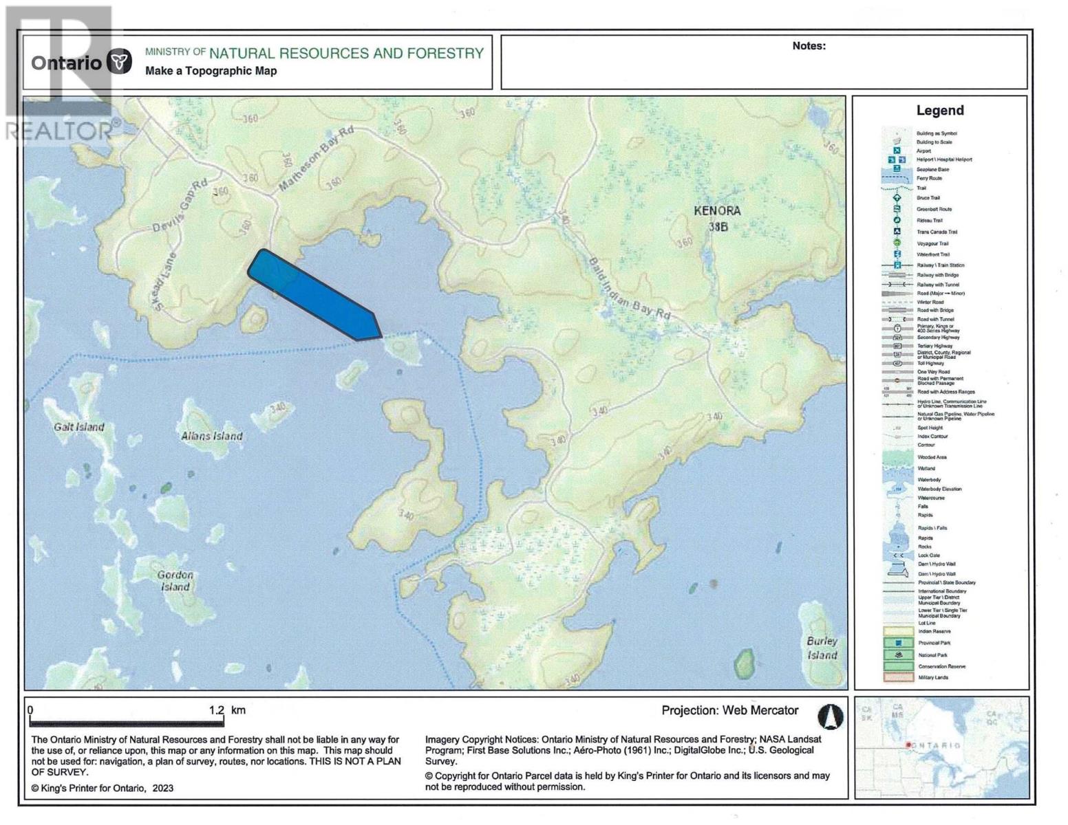Select the Lock Gate legend symbol
This screenshot has width=1068, height=825.
click(898, 555)
